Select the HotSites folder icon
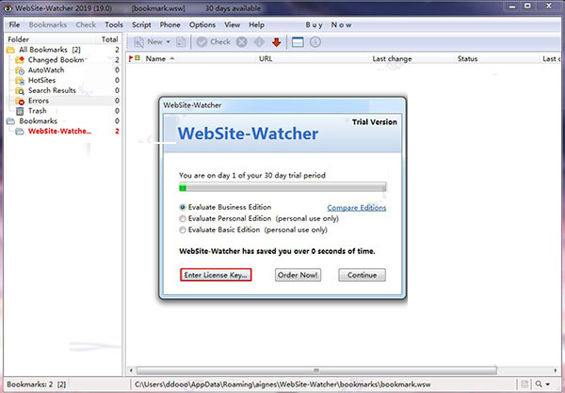 20,80
